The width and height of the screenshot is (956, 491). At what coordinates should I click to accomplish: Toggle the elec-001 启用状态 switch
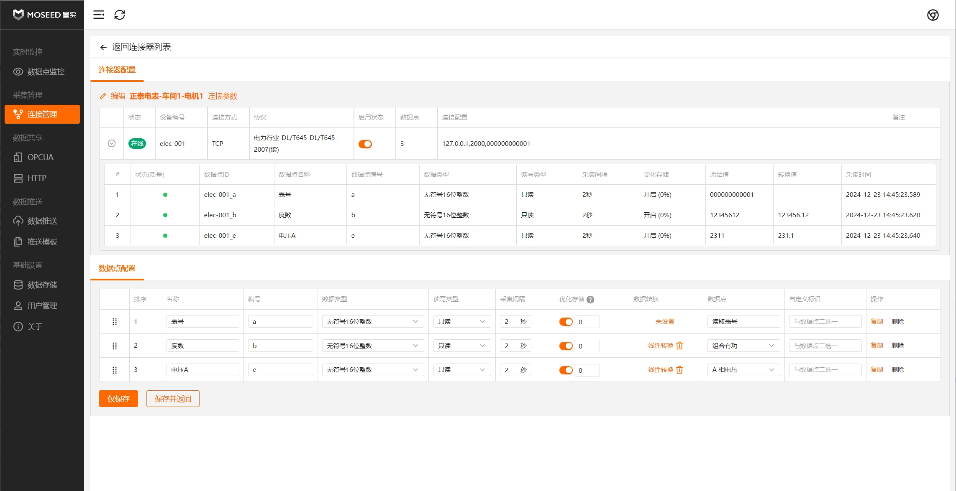click(x=365, y=144)
